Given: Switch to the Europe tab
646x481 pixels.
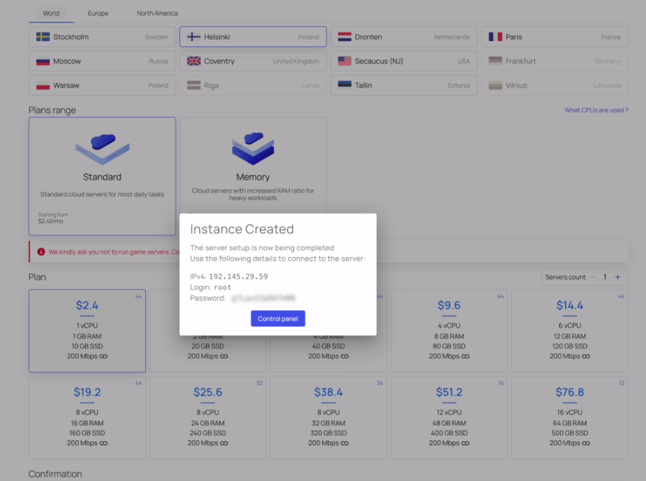Looking at the screenshot, I should pos(98,13).
